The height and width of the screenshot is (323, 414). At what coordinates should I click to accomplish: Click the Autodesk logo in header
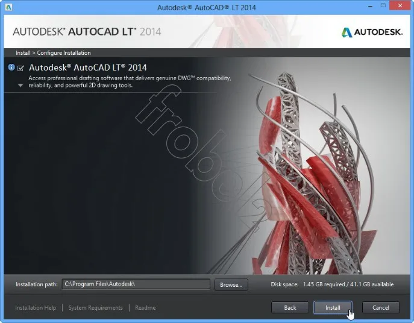tap(372, 32)
